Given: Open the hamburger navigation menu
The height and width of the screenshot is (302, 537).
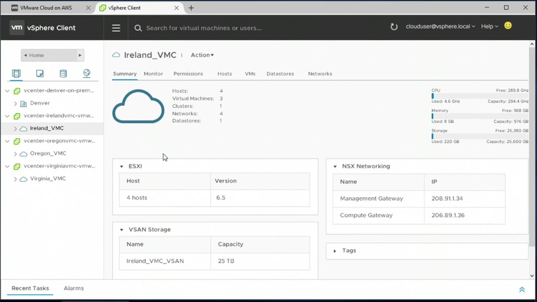Looking at the screenshot, I should pyautogui.click(x=116, y=28).
